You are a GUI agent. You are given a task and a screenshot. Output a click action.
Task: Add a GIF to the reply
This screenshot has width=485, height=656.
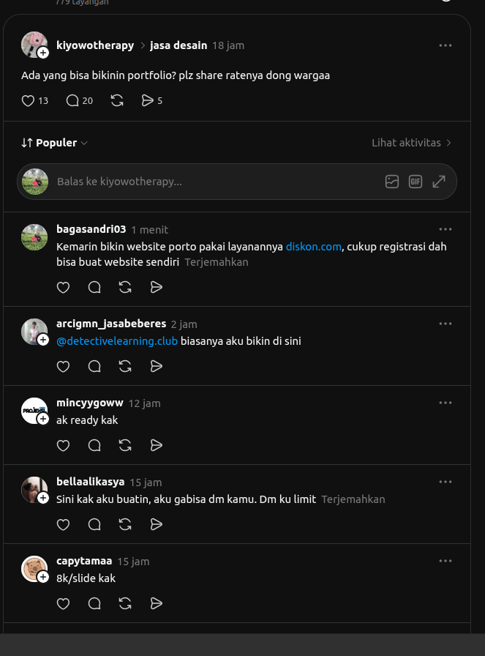(x=416, y=182)
